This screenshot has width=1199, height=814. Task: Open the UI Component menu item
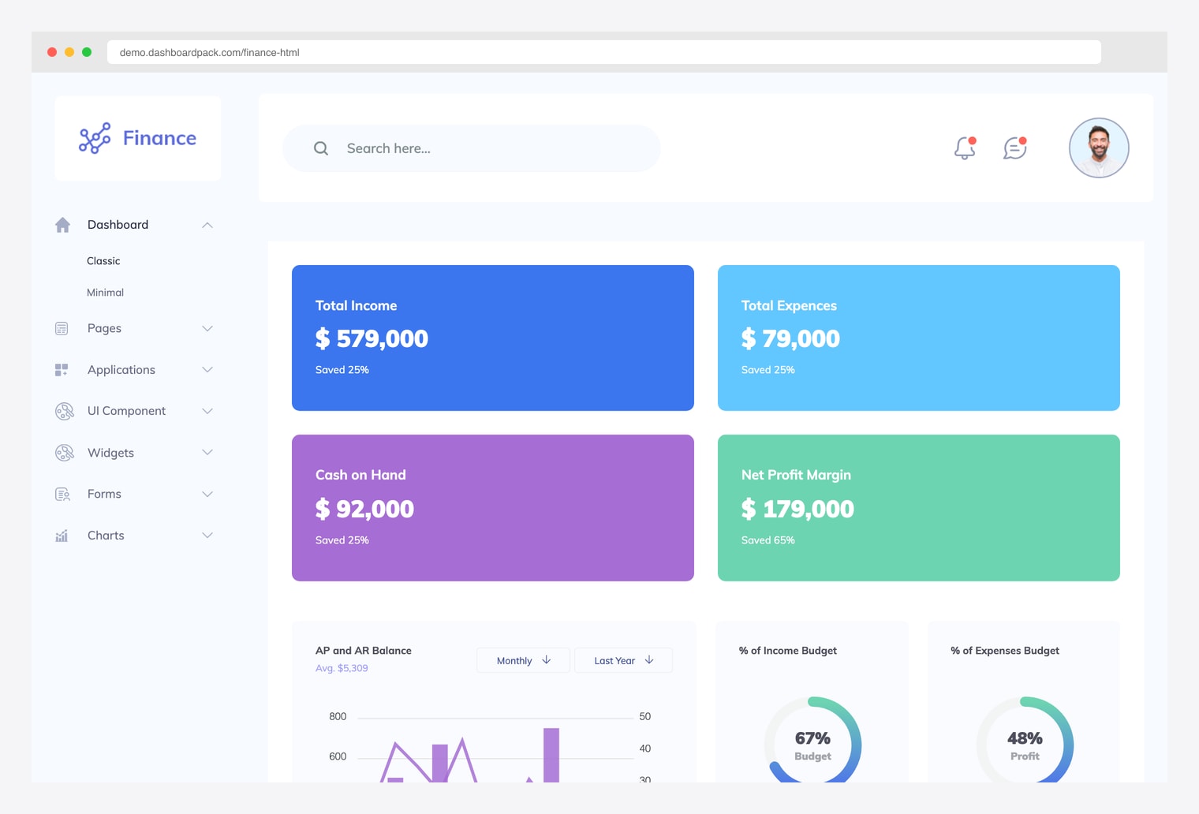(x=126, y=411)
